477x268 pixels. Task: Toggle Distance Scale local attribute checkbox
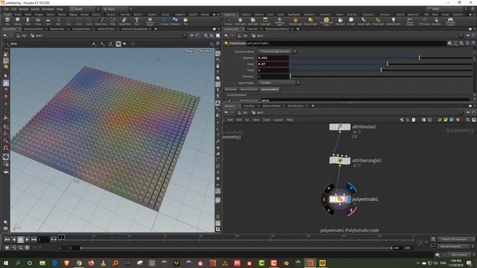point(230,100)
